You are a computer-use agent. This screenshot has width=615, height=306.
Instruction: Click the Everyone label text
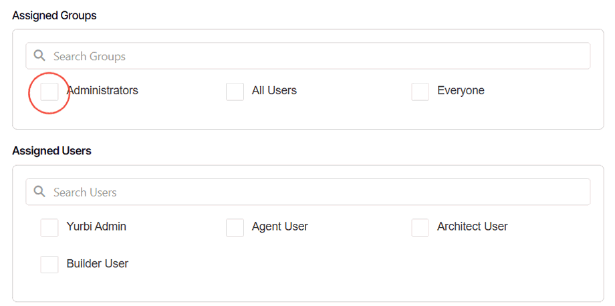pos(461,90)
